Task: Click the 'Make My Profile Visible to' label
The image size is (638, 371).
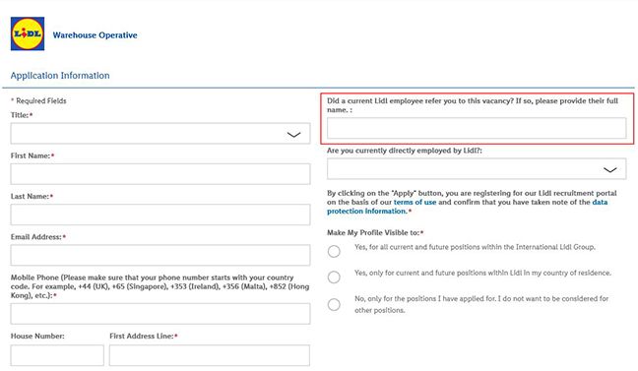Action: 374,232
